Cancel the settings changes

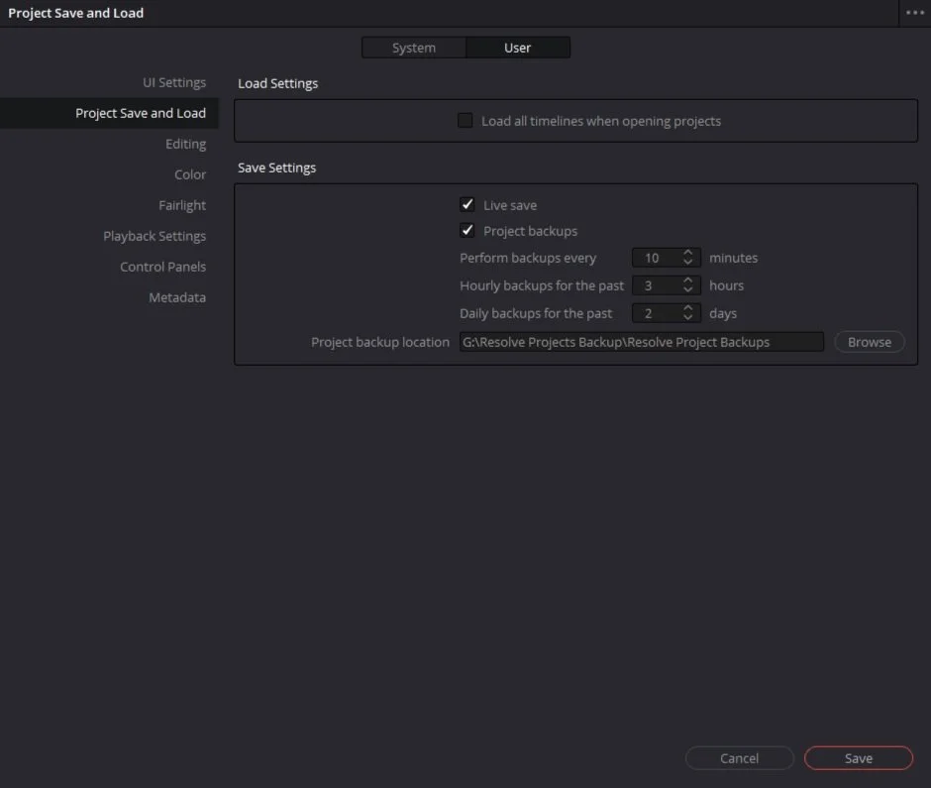coord(739,757)
